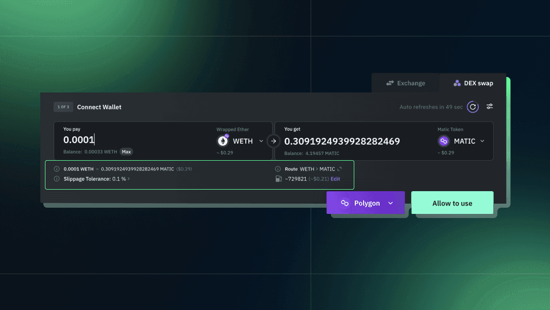This screenshot has width=550, height=310.
Task: Click the Edit gas link
Action: [x=335, y=179]
